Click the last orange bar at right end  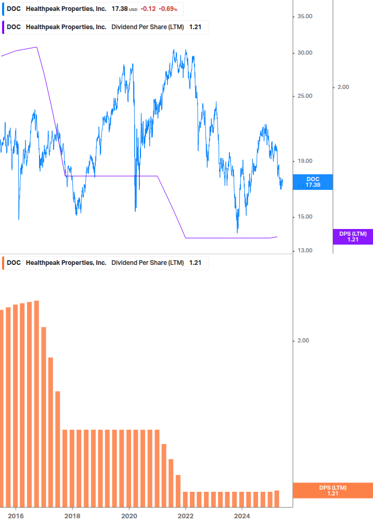(277, 499)
